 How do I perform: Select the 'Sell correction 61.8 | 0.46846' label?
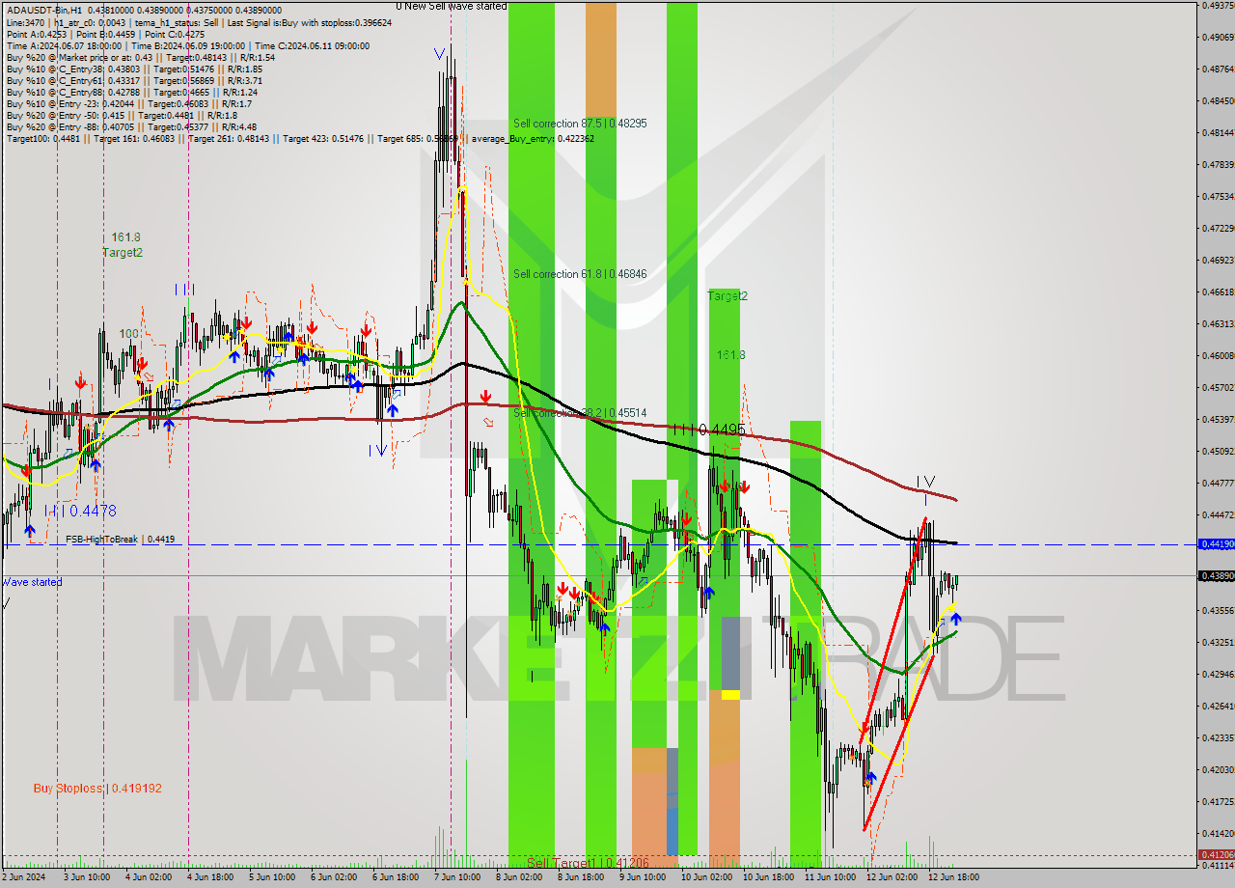point(580,274)
